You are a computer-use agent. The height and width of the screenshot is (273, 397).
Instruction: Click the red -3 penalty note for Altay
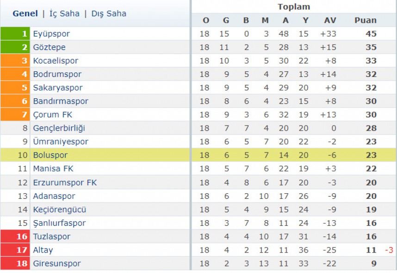click(x=389, y=250)
